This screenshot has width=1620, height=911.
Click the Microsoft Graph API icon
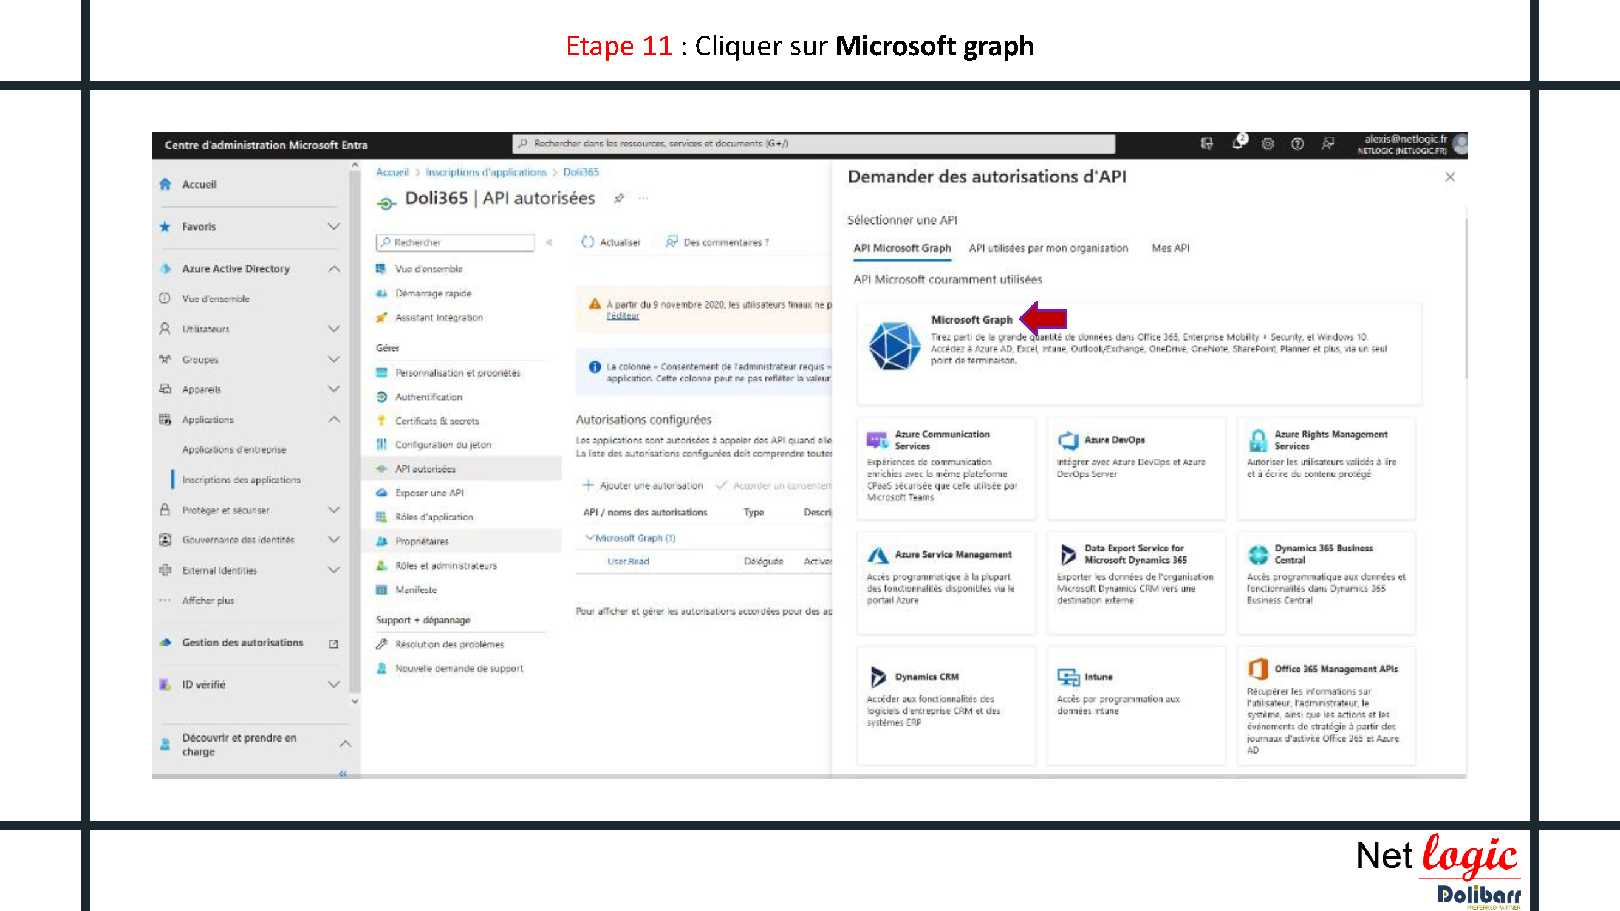894,346
